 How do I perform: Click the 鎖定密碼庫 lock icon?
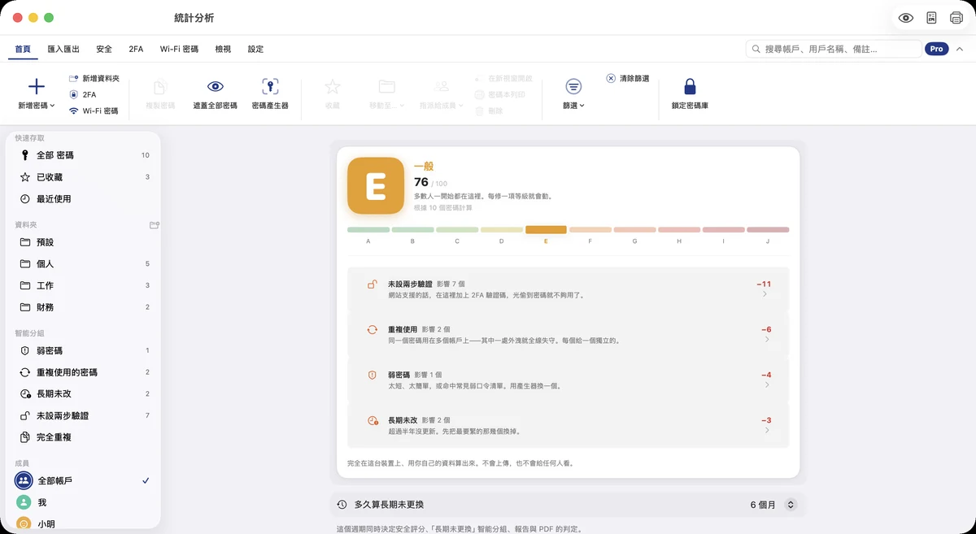point(690,87)
